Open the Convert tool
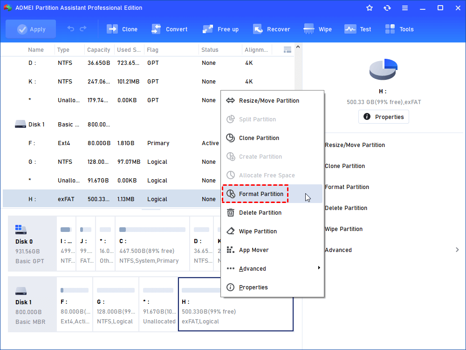466x350 pixels. click(156, 29)
